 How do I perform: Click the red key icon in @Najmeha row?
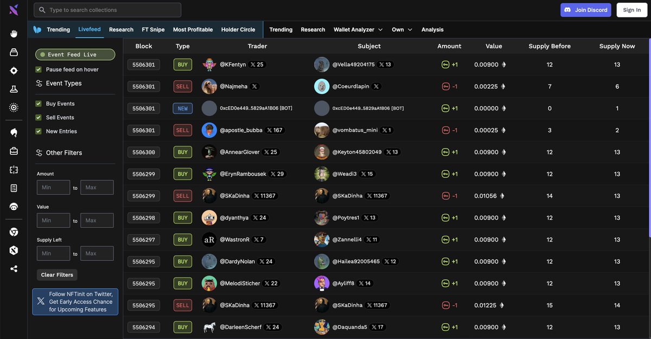coord(445,86)
